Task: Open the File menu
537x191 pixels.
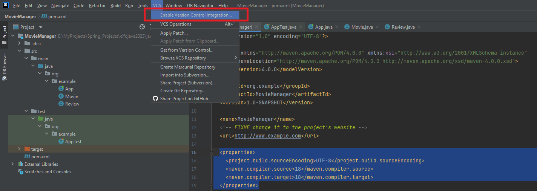Action: [x=17, y=6]
